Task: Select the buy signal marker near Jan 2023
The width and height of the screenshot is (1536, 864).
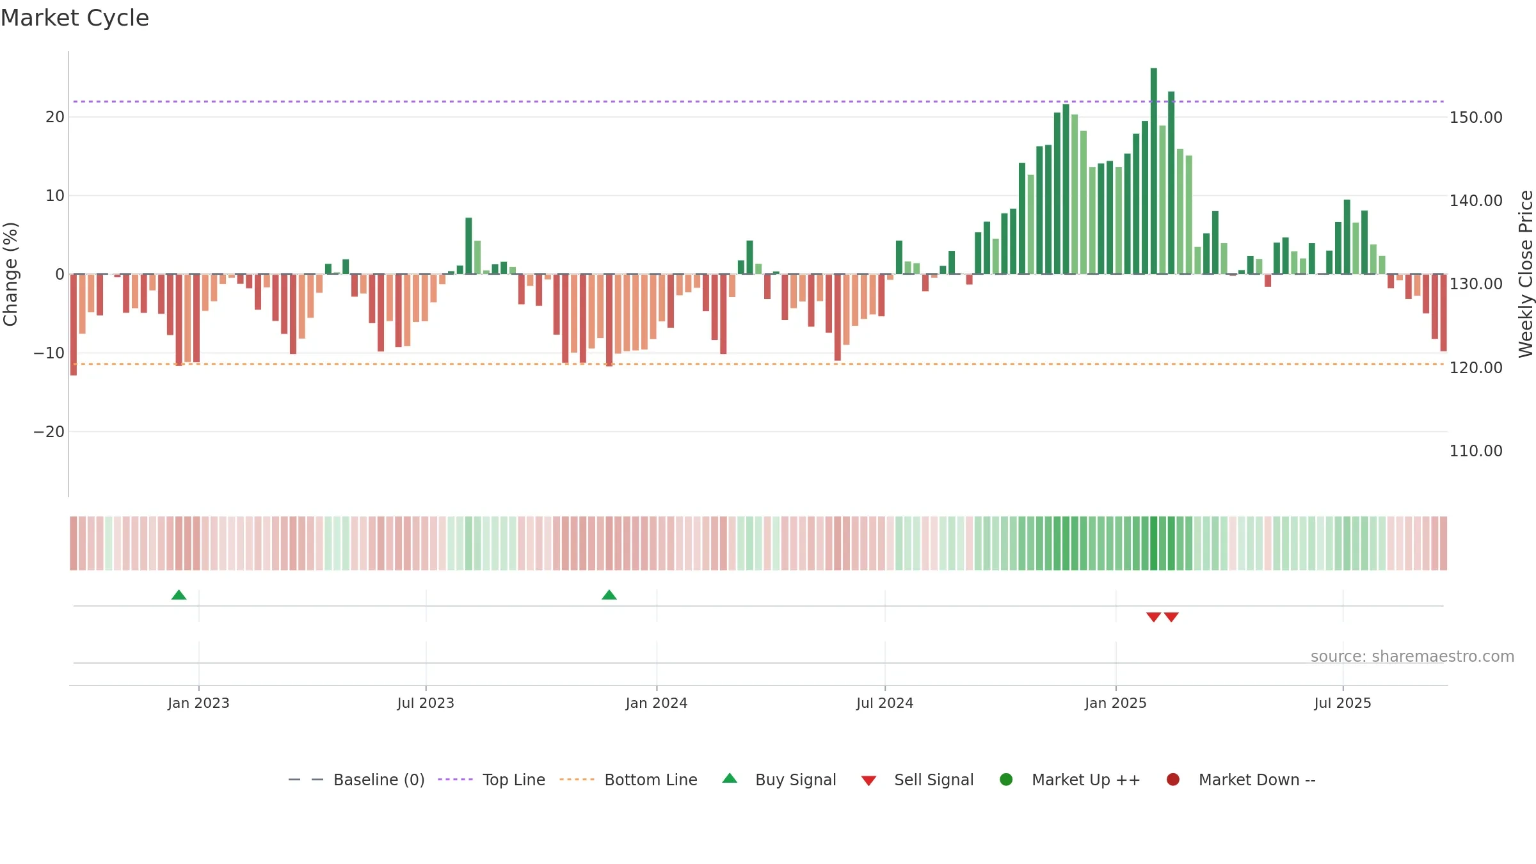Action: pos(179,595)
